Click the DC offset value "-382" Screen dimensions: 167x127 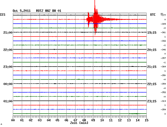163,41
